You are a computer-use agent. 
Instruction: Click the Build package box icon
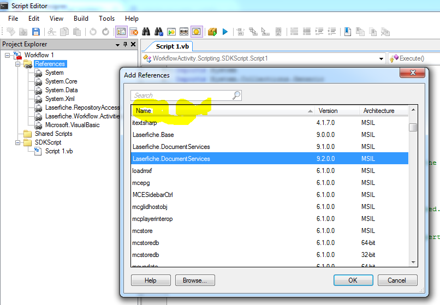pos(212,32)
